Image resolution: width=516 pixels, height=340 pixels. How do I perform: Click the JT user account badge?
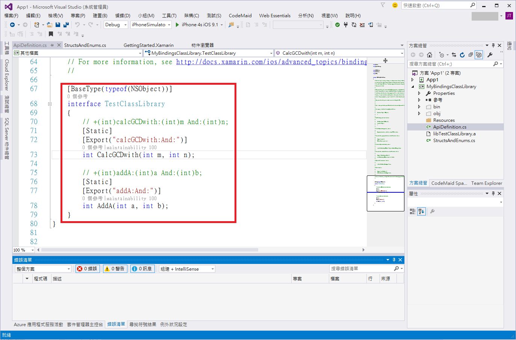point(509,16)
